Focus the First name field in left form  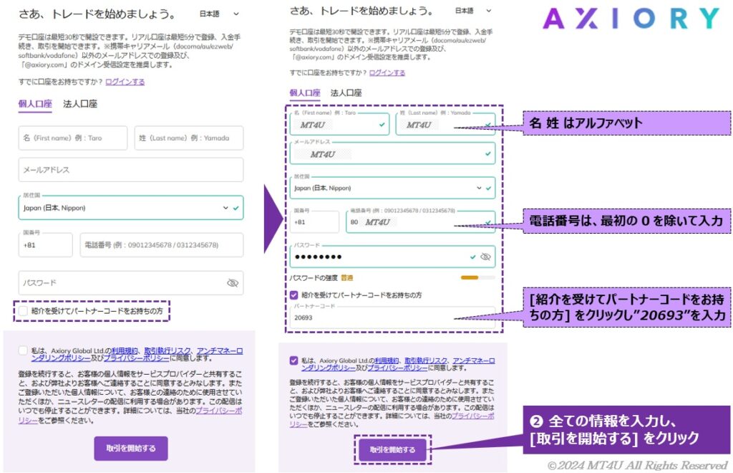(x=72, y=138)
